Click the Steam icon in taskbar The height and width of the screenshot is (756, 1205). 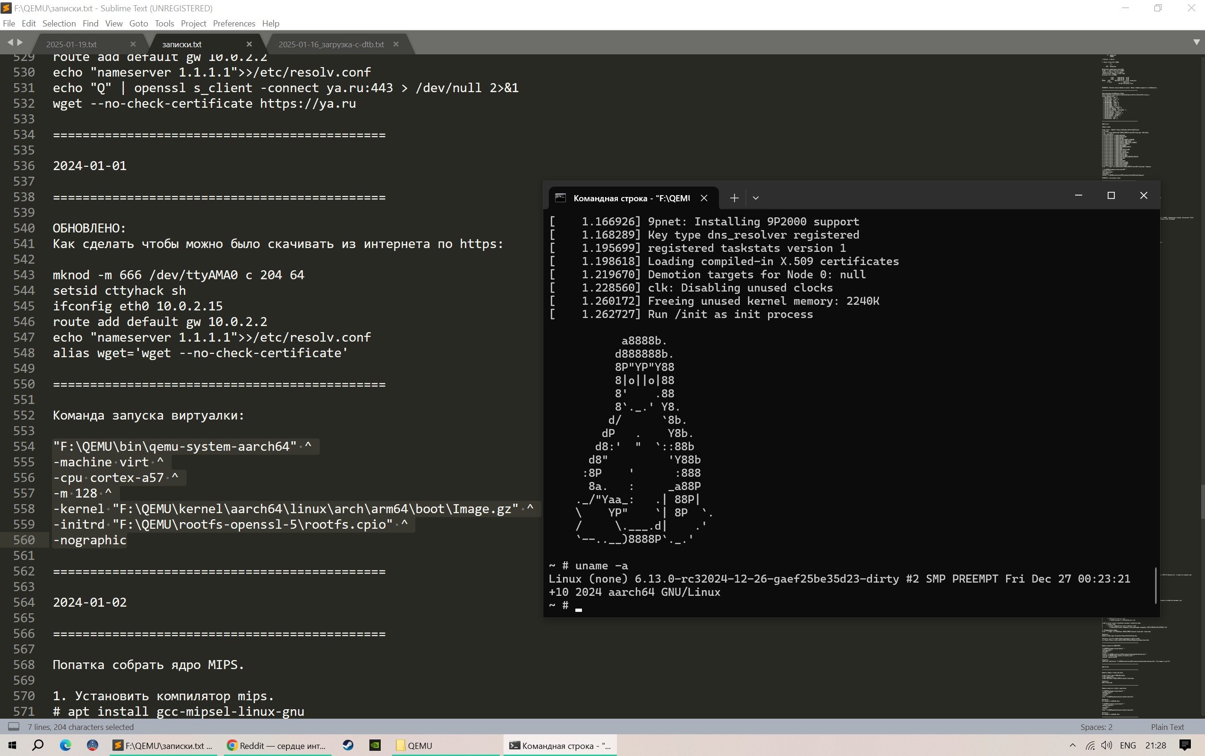pos(348,745)
